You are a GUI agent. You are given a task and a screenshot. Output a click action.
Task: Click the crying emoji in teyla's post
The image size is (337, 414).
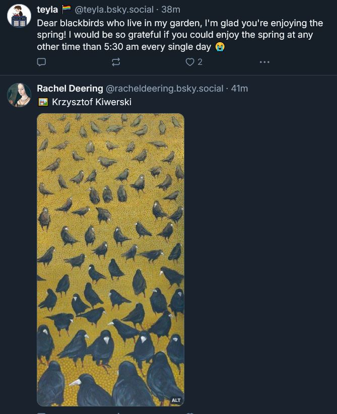(220, 47)
